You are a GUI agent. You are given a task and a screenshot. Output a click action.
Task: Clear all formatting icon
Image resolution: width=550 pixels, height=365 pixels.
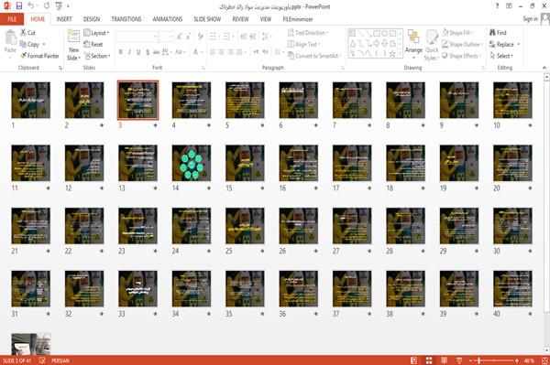[x=201, y=37]
